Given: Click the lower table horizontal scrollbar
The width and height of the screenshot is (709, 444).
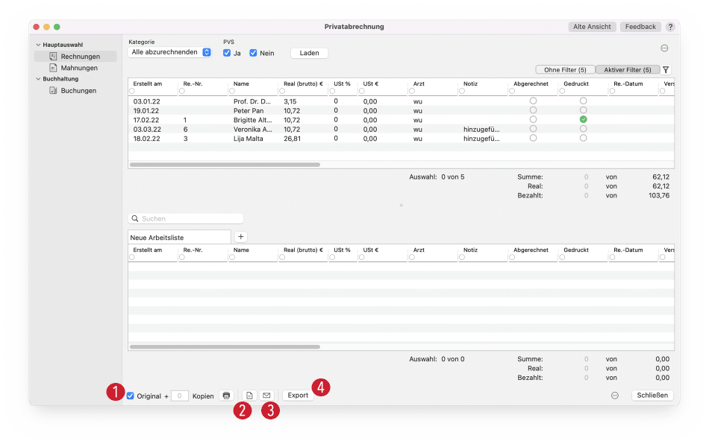Looking at the screenshot, I should [x=225, y=347].
